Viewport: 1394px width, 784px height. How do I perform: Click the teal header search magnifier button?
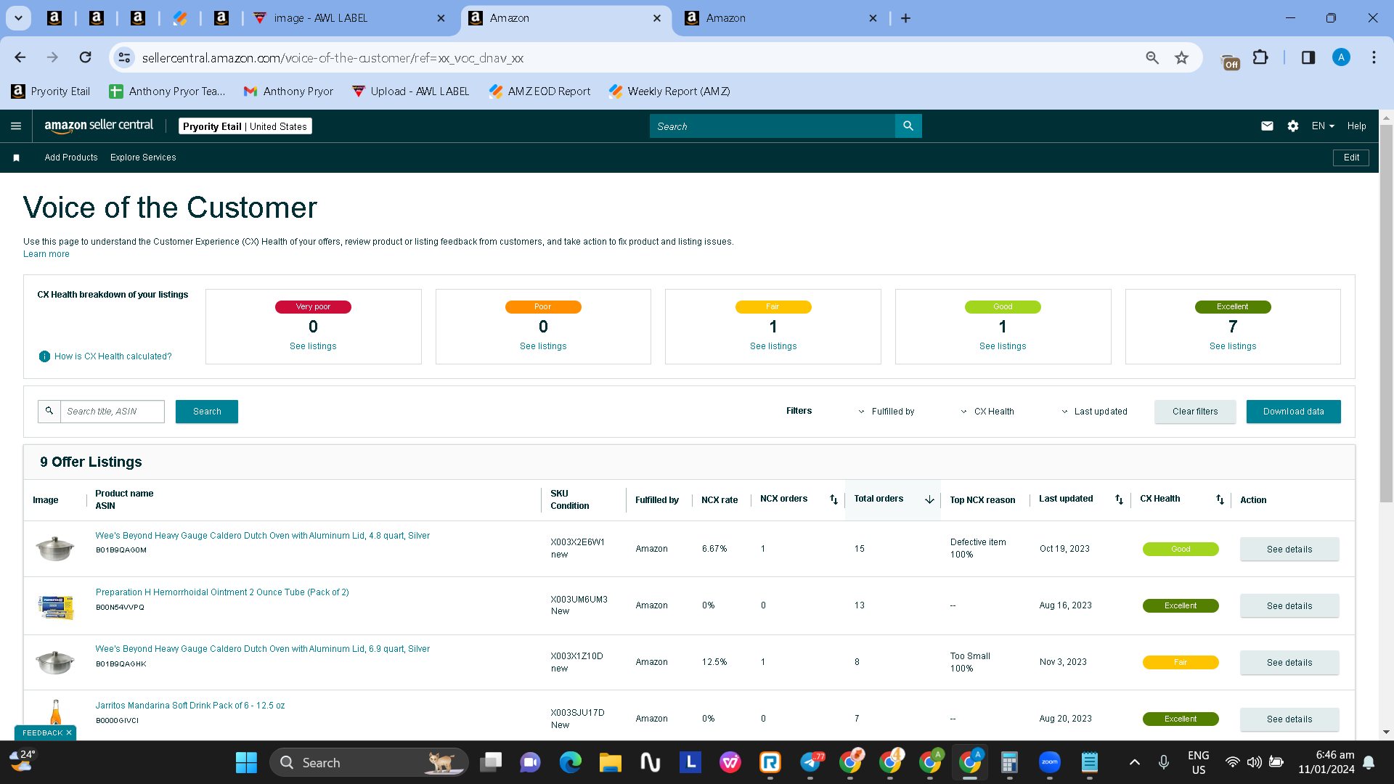click(x=908, y=126)
